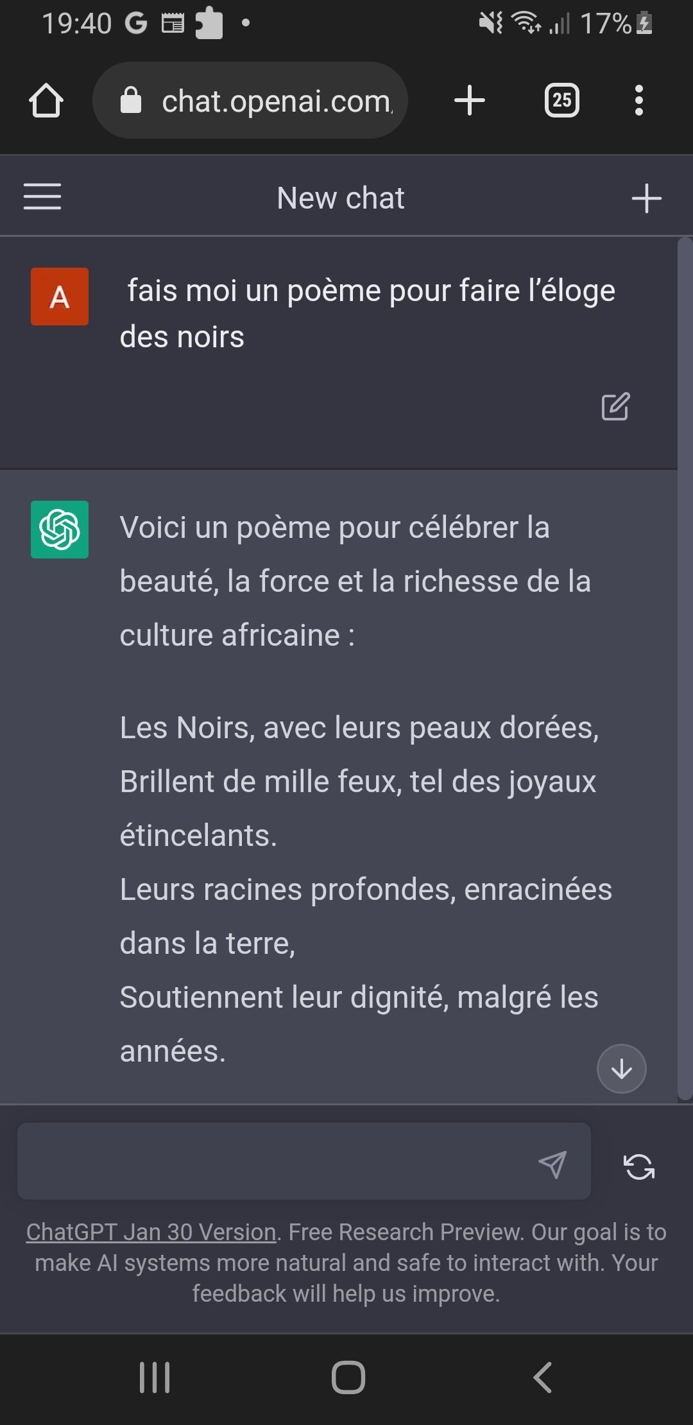693x1425 pixels.
Task: Open the ChatGPT Jan 30 Version link
Action: pyautogui.click(x=151, y=1232)
